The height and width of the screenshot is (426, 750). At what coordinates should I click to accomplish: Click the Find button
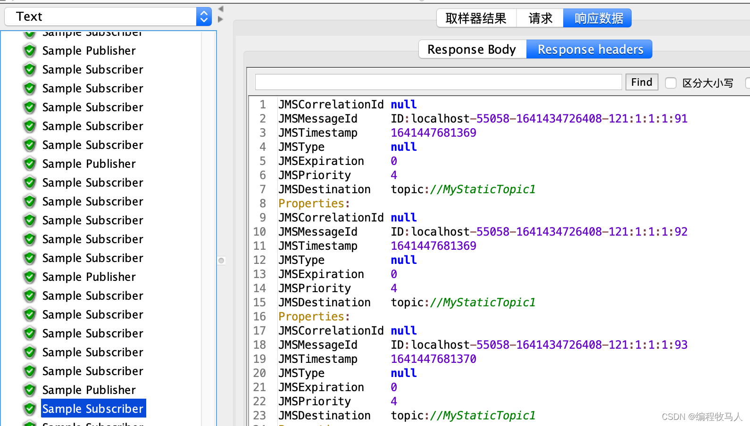click(x=642, y=82)
